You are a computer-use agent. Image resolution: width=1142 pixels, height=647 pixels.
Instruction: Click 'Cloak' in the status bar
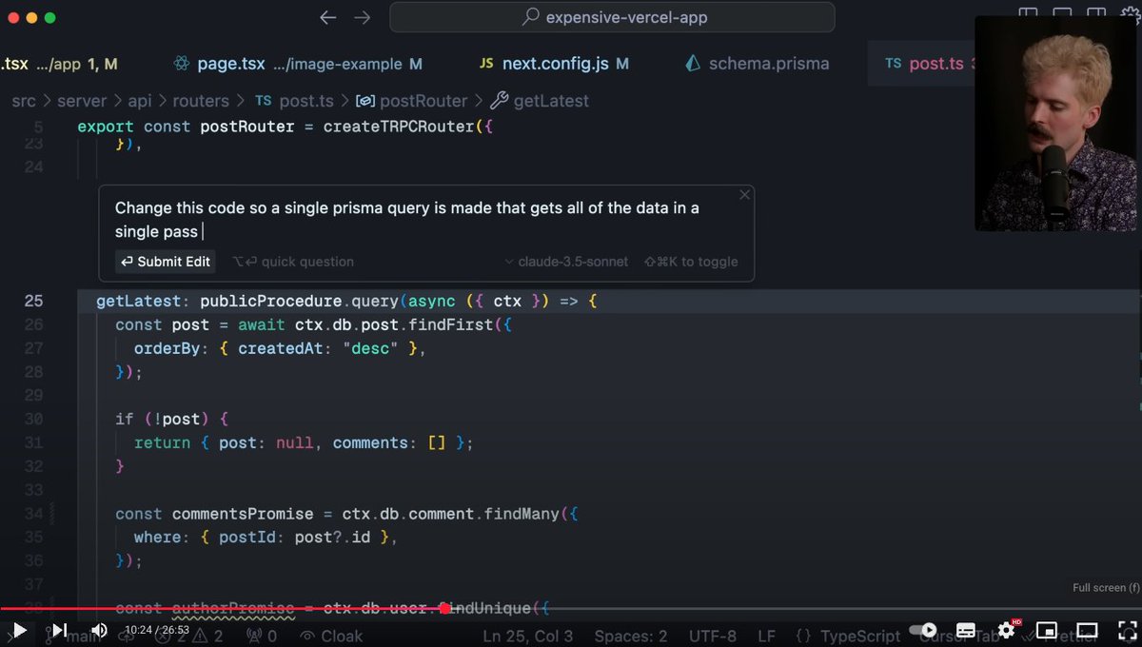click(330, 636)
